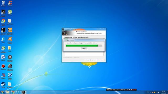Open the green globe desktop shortcut
Screen dimensions: 168x94
(x=3, y=49)
